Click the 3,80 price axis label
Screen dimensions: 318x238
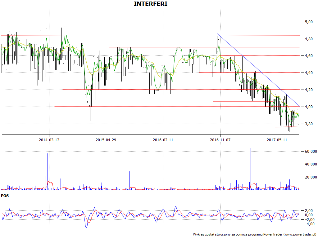(308, 124)
